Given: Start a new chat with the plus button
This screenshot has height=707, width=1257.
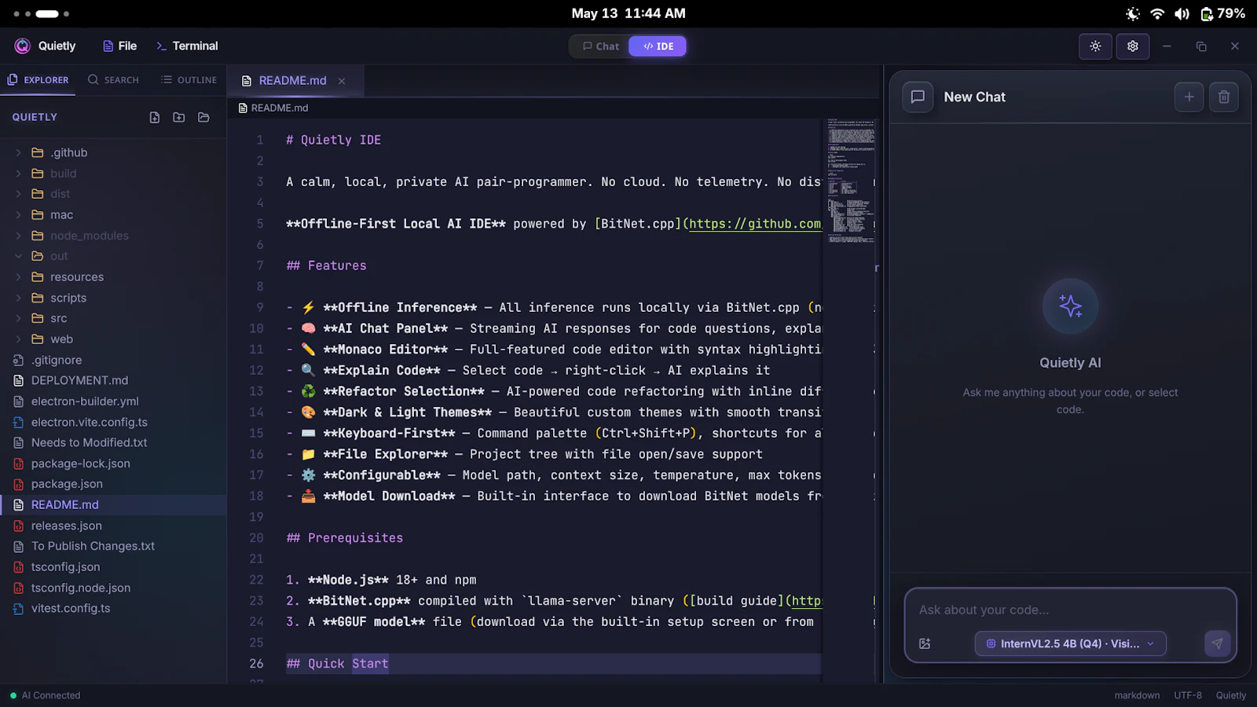Looking at the screenshot, I should tap(1189, 97).
